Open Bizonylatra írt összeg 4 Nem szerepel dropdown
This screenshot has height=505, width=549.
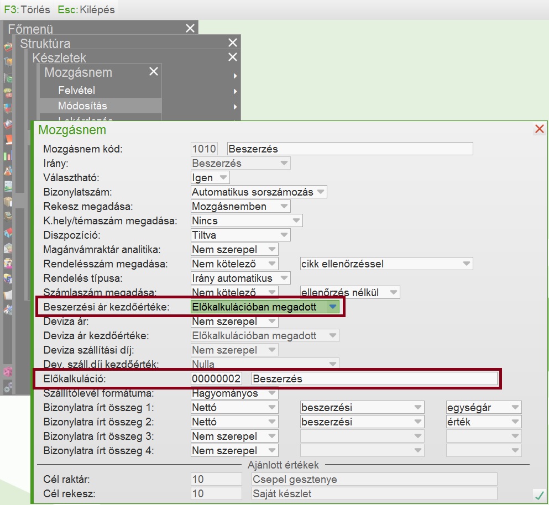tap(234, 450)
